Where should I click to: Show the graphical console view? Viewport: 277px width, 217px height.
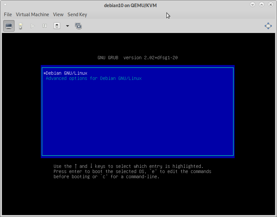(x=9, y=26)
